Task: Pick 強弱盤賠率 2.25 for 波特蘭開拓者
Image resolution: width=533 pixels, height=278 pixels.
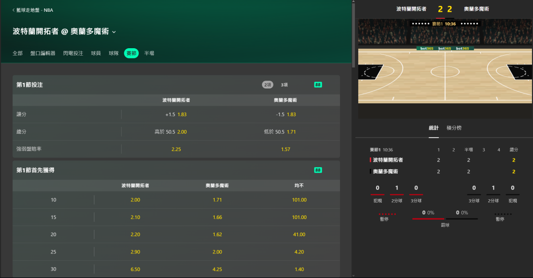Action: click(176, 149)
